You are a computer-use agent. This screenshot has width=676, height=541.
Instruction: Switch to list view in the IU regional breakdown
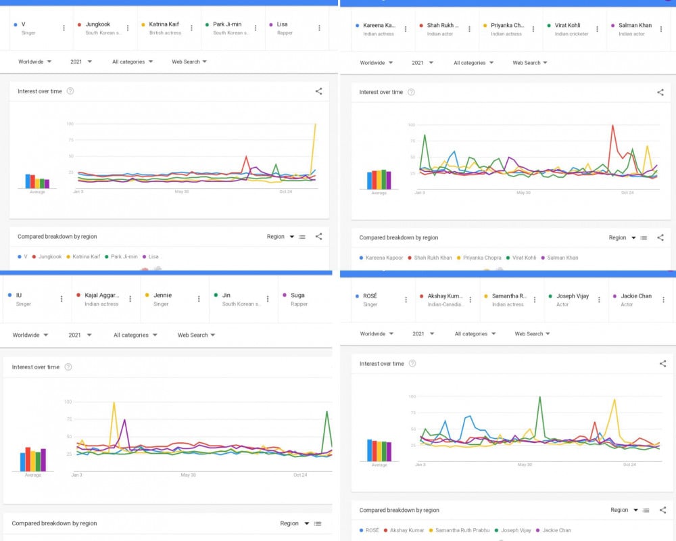318,523
